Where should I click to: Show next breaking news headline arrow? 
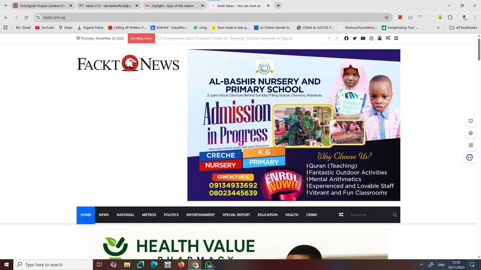(x=337, y=38)
